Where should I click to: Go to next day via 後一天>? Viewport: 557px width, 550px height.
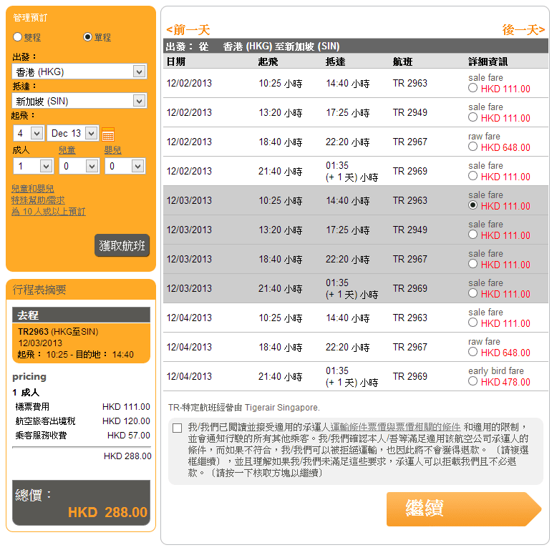point(523,30)
